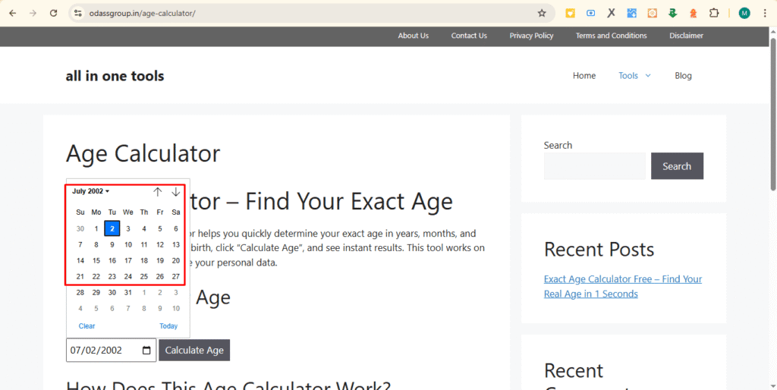
Task: Select day 12 in the calendar
Action: click(x=159, y=244)
